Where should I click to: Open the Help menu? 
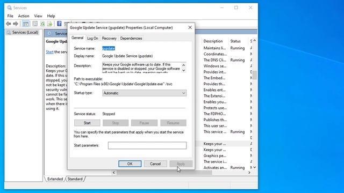[x=51, y=16]
